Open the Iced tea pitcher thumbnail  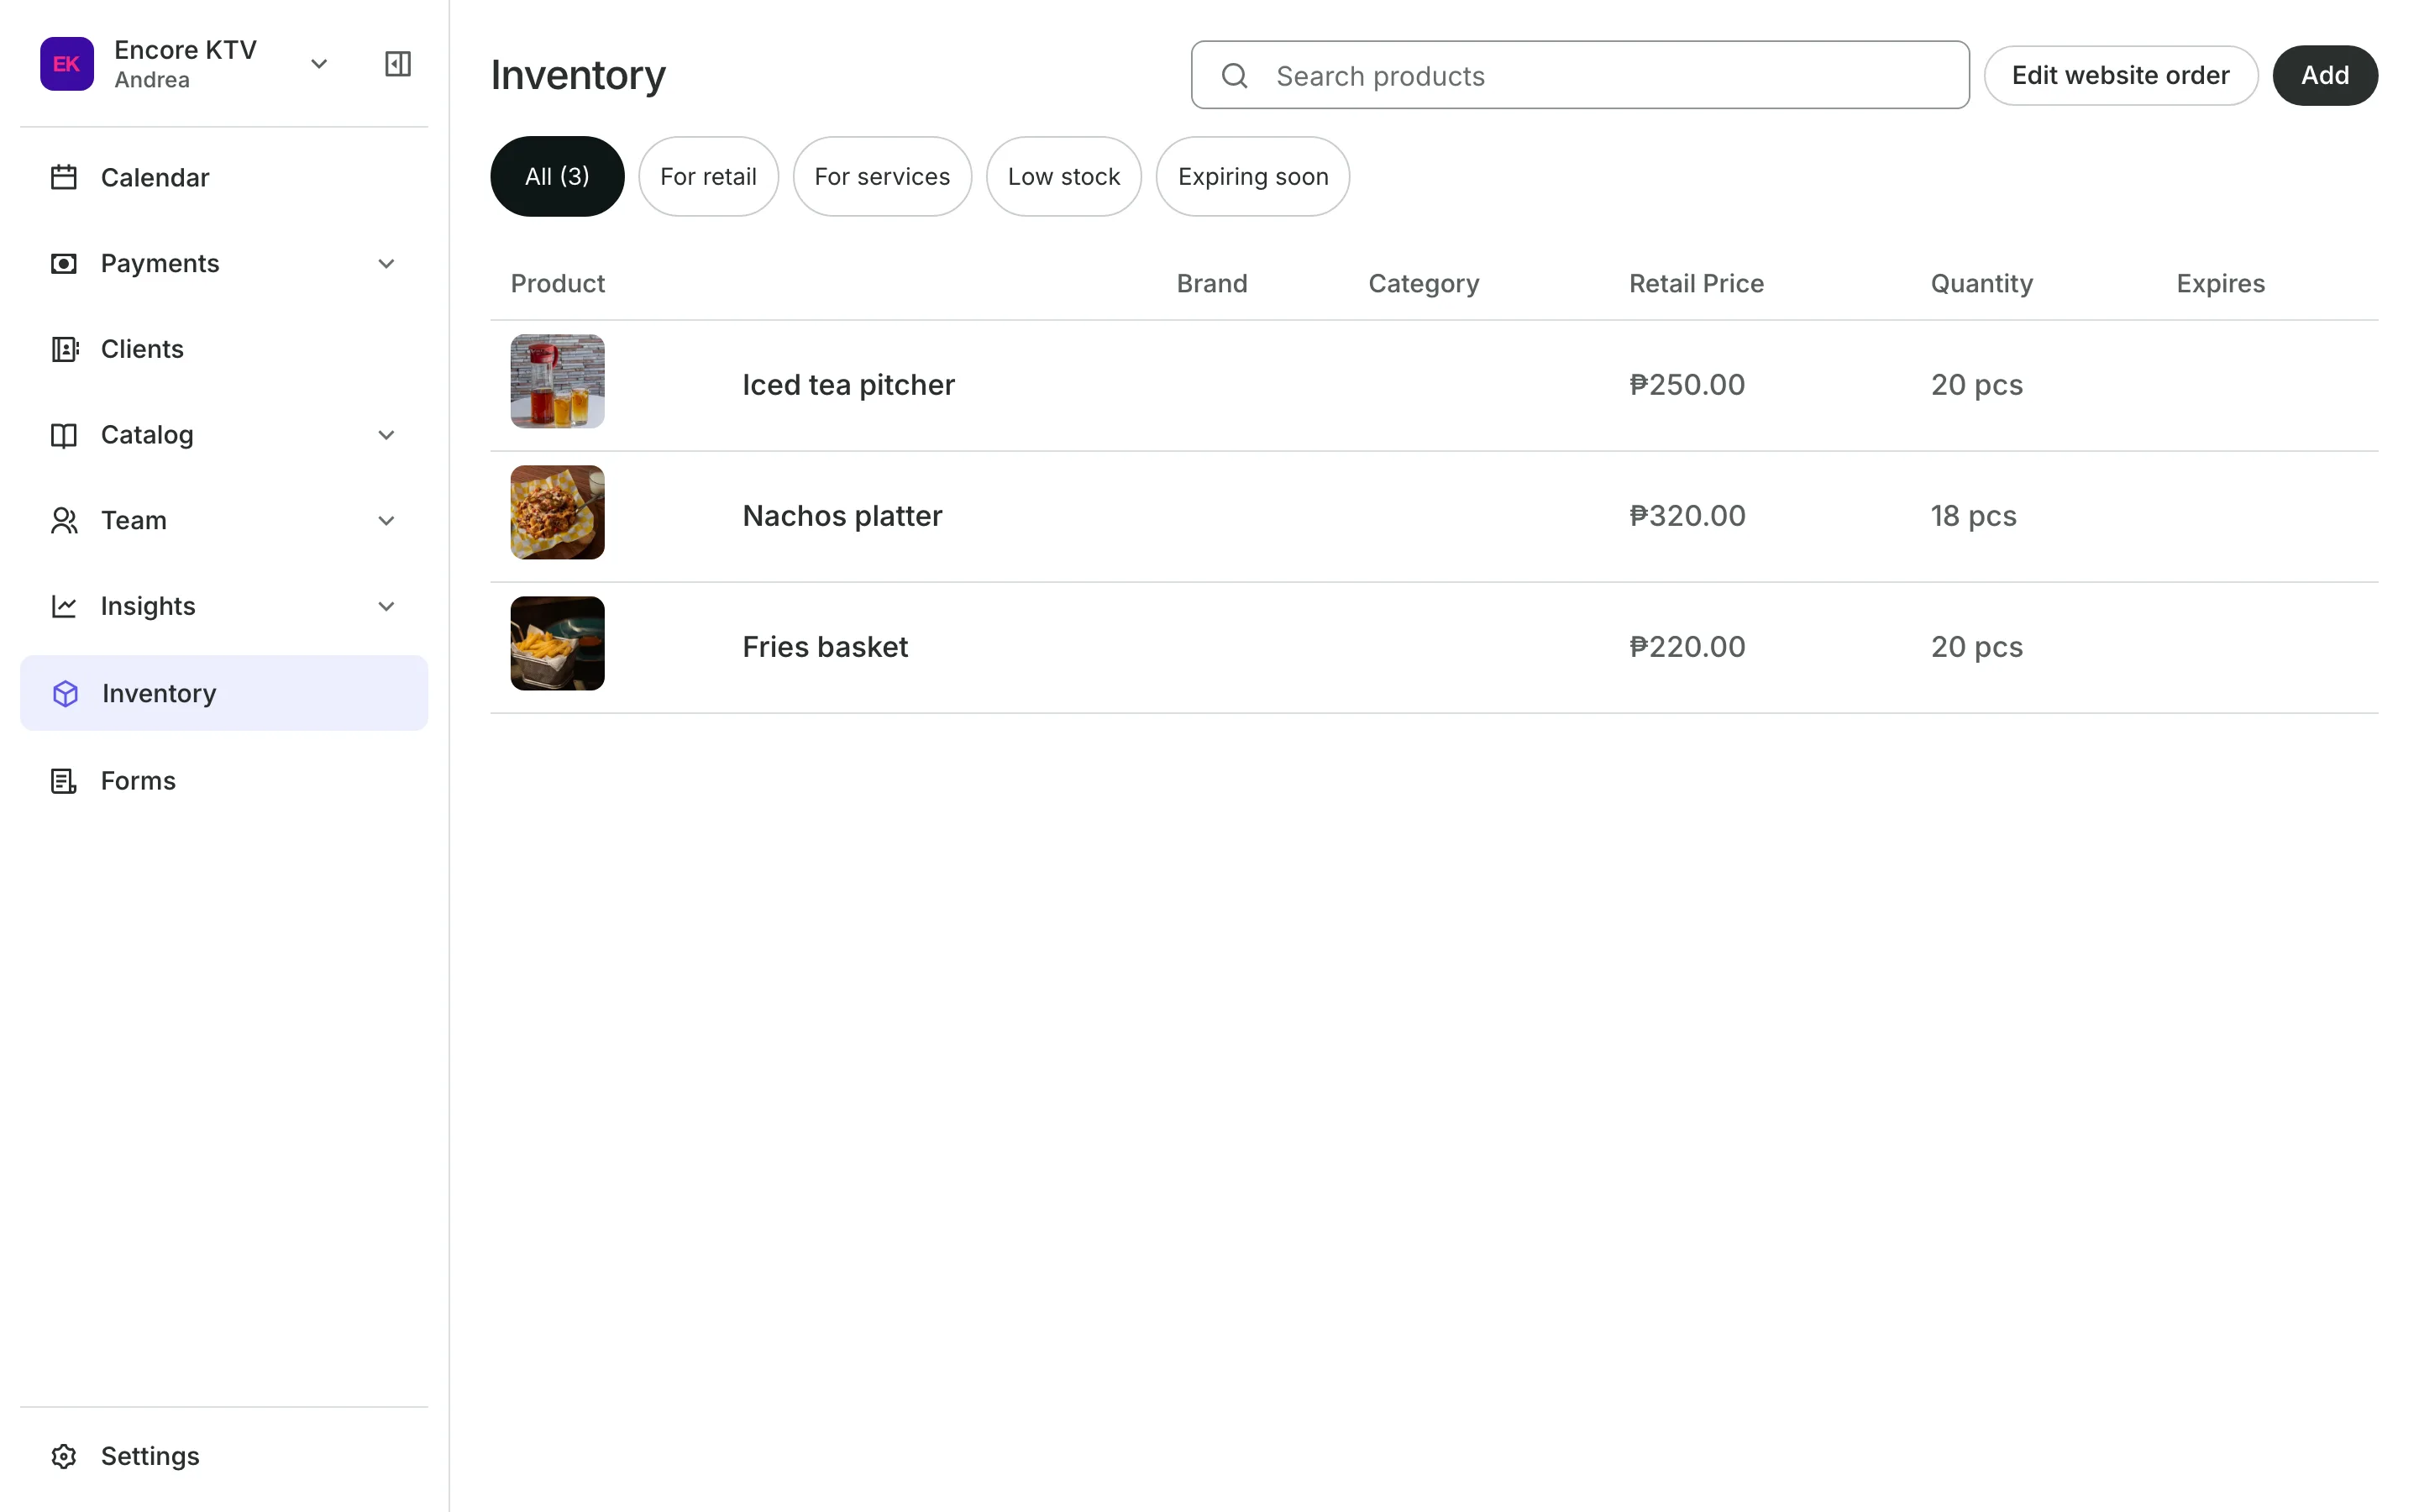pos(558,381)
